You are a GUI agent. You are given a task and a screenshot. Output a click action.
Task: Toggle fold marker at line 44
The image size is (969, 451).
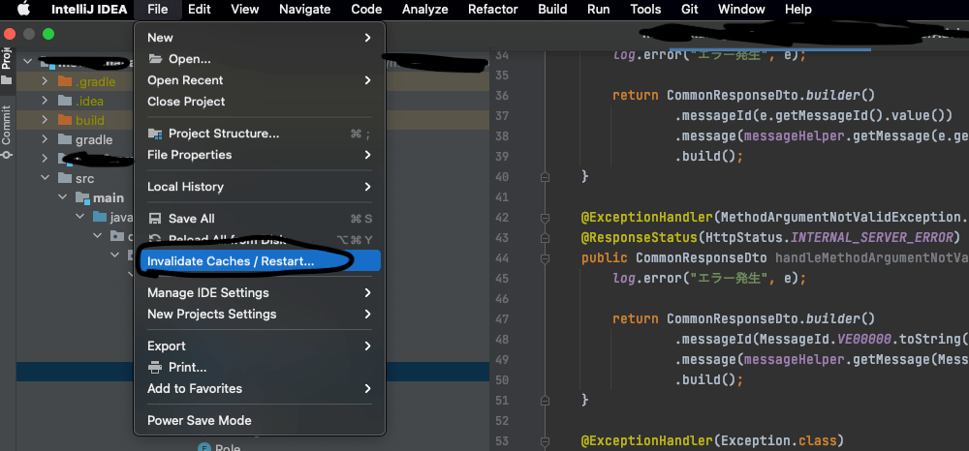coord(545,258)
